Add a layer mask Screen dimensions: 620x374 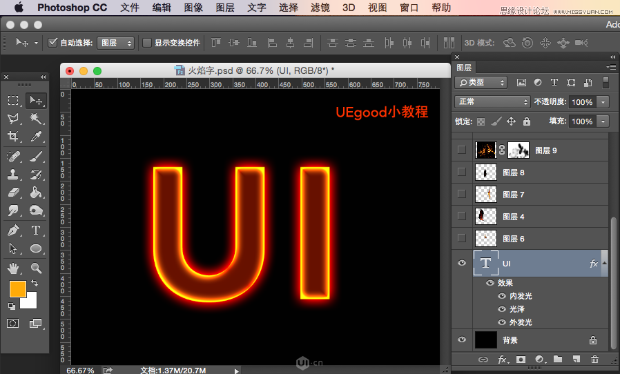pyautogui.click(x=521, y=360)
